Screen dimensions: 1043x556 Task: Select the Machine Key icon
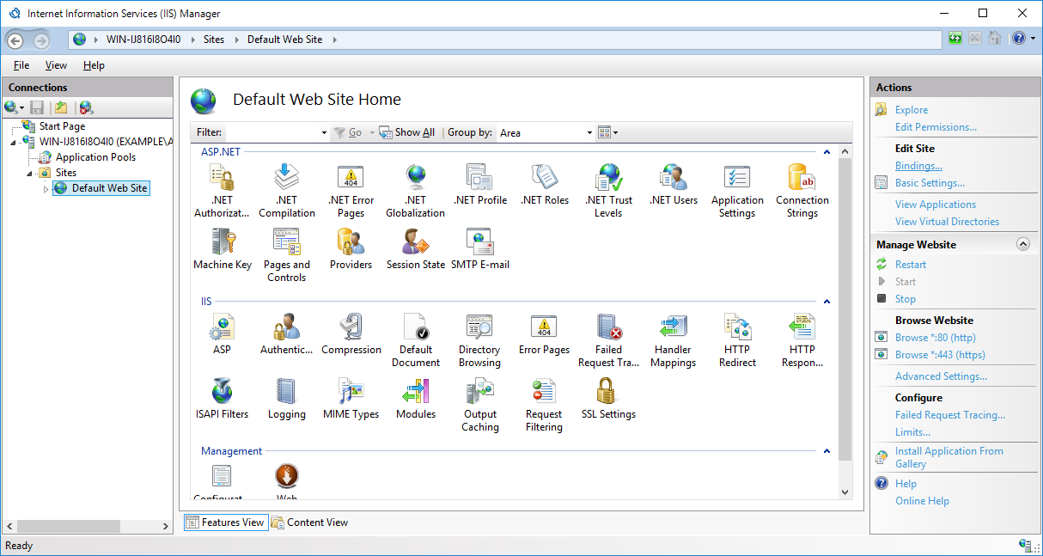click(x=223, y=249)
